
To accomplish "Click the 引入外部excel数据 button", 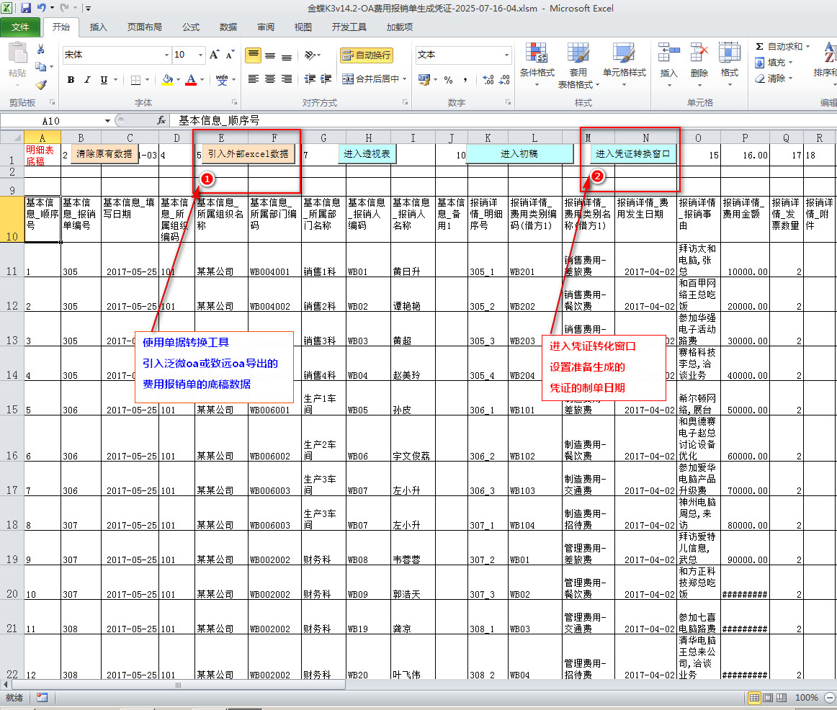I will (249, 153).
